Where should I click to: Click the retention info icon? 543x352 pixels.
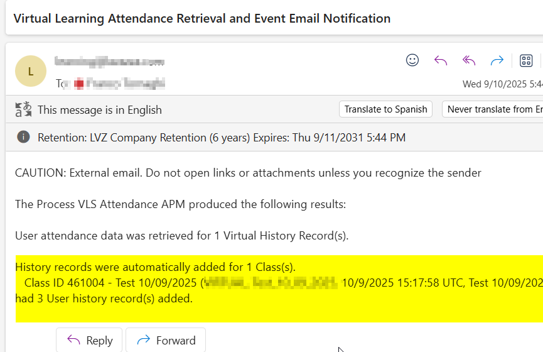click(x=23, y=137)
